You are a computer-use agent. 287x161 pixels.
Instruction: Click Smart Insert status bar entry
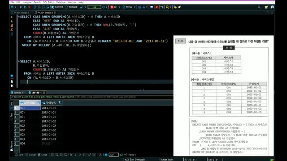pos(167,160)
